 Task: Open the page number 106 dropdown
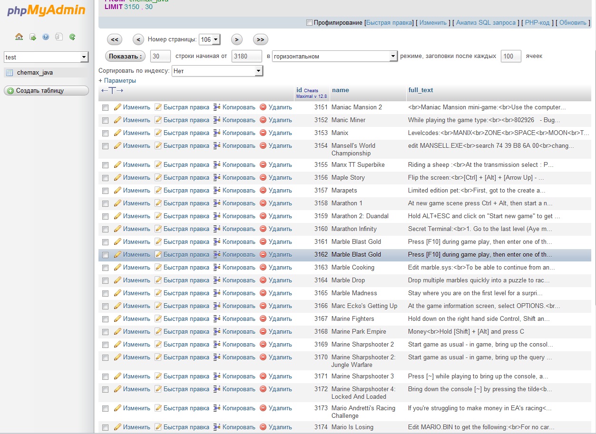pyautogui.click(x=210, y=40)
